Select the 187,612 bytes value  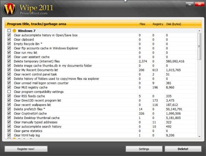[x=172, y=105]
